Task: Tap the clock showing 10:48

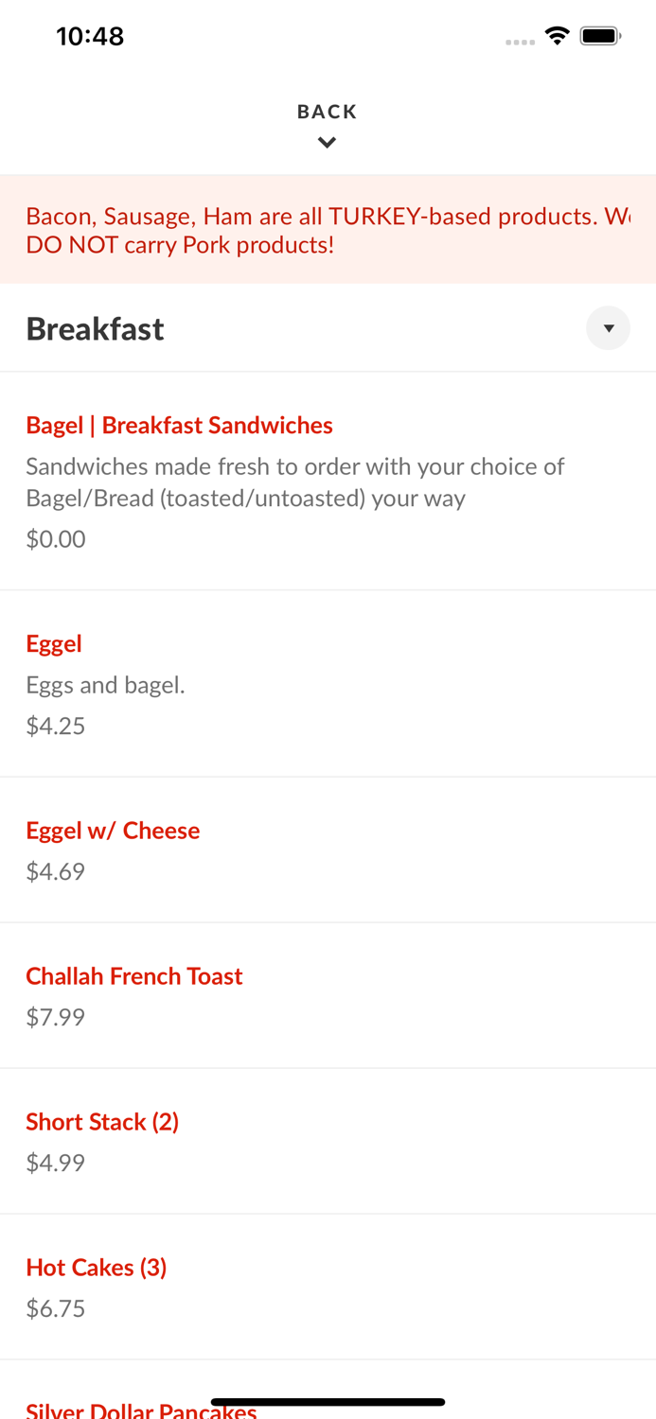Action: [x=90, y=35]
